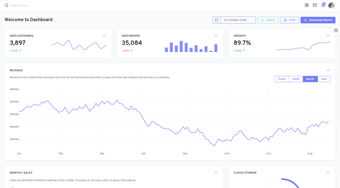The image size is (340, 188).
Task: Switch revenue chart to Year
Action: tap(324, 79)
